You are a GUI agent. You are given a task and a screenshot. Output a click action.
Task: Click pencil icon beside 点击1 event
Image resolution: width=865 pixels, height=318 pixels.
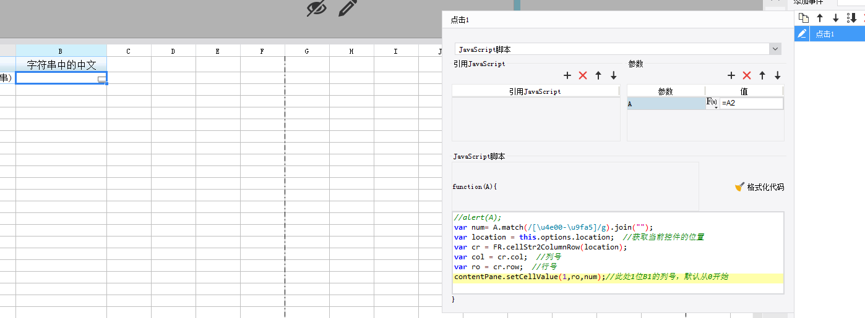(802, 33)
